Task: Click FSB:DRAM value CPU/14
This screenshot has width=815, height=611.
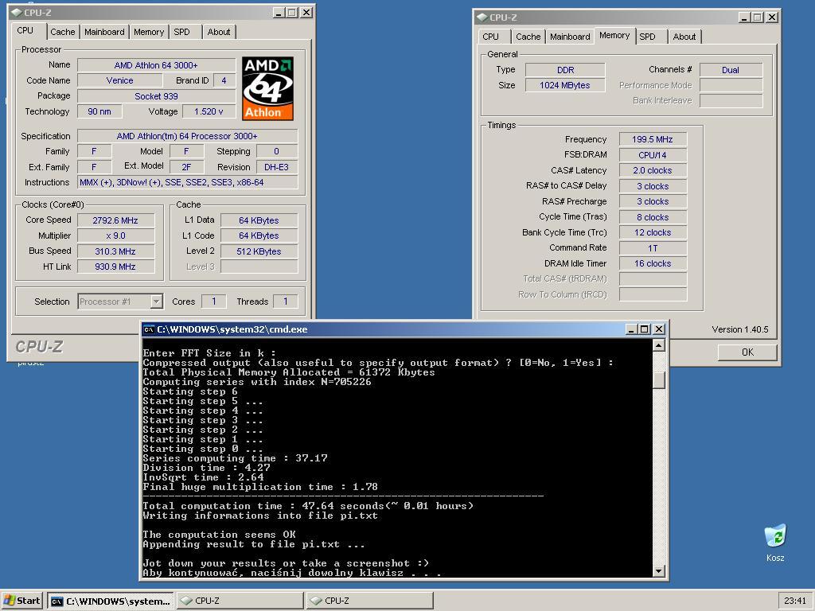Action: point(653,155)
